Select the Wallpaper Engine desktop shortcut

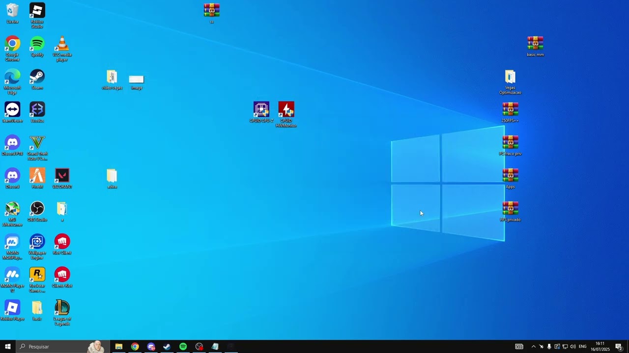(37, 247)
